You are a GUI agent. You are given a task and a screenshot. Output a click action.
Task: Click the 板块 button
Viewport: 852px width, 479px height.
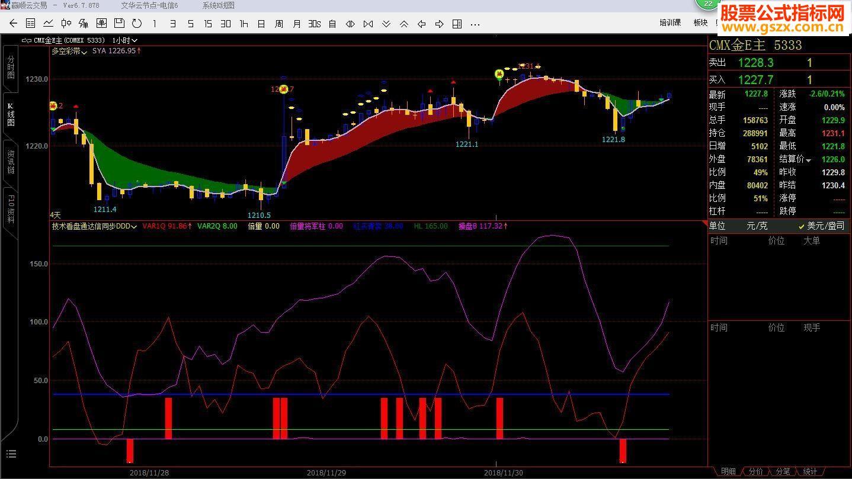[700, 22]
